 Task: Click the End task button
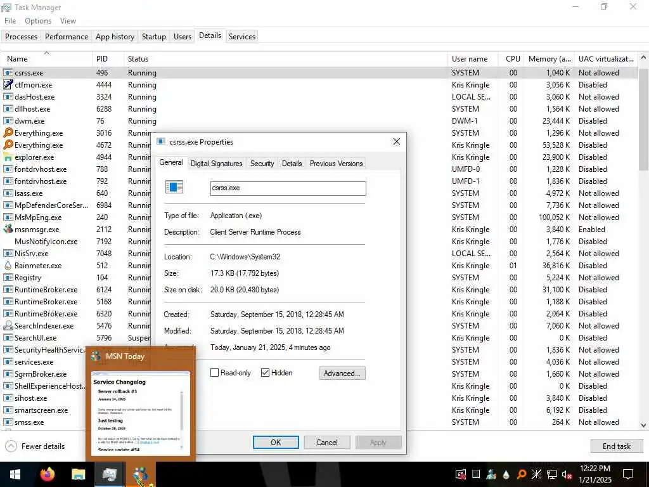(616, 446)
